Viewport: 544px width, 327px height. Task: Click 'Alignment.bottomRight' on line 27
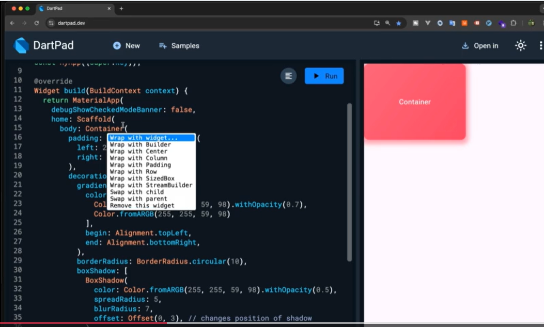click(151, 242)
